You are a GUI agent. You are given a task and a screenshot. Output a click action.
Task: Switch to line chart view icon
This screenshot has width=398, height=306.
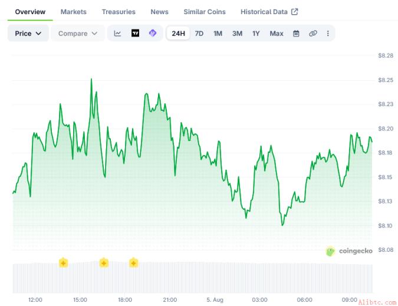point(117,33)
